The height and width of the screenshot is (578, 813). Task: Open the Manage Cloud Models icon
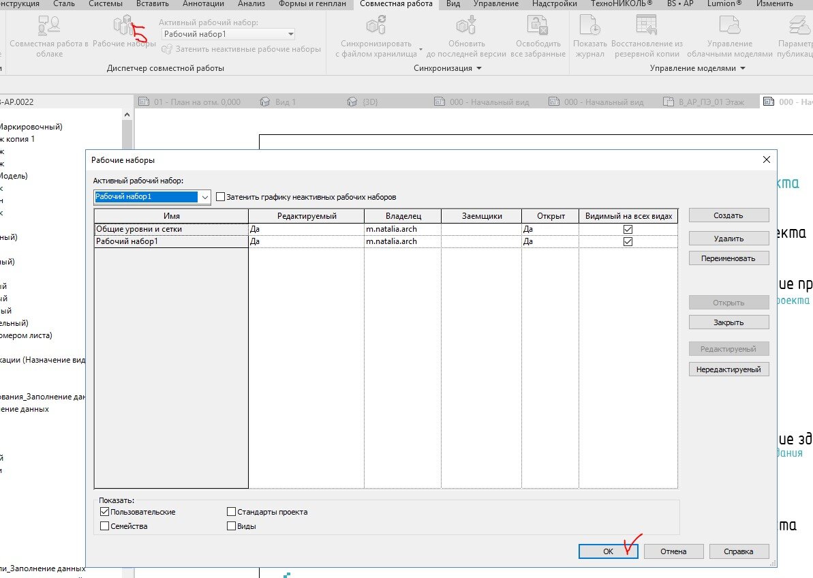pos(729,25)
